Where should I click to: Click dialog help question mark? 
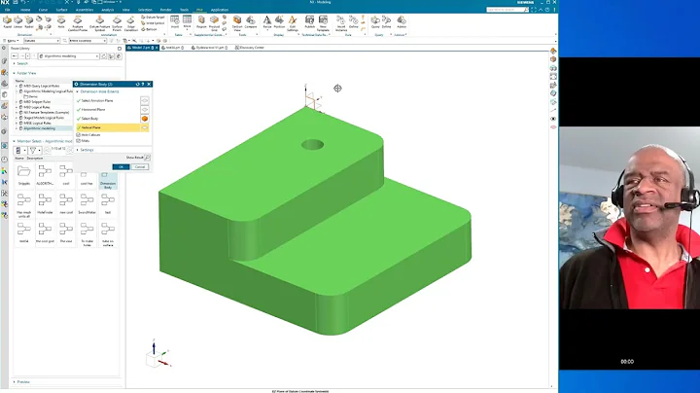pos(143,84)
